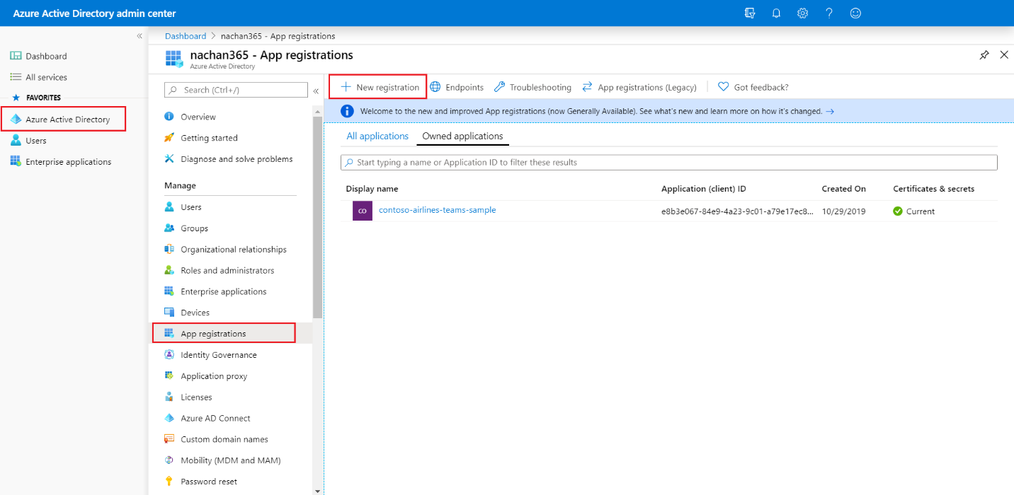Click the info icon in welcome banner

pos(347,111)
